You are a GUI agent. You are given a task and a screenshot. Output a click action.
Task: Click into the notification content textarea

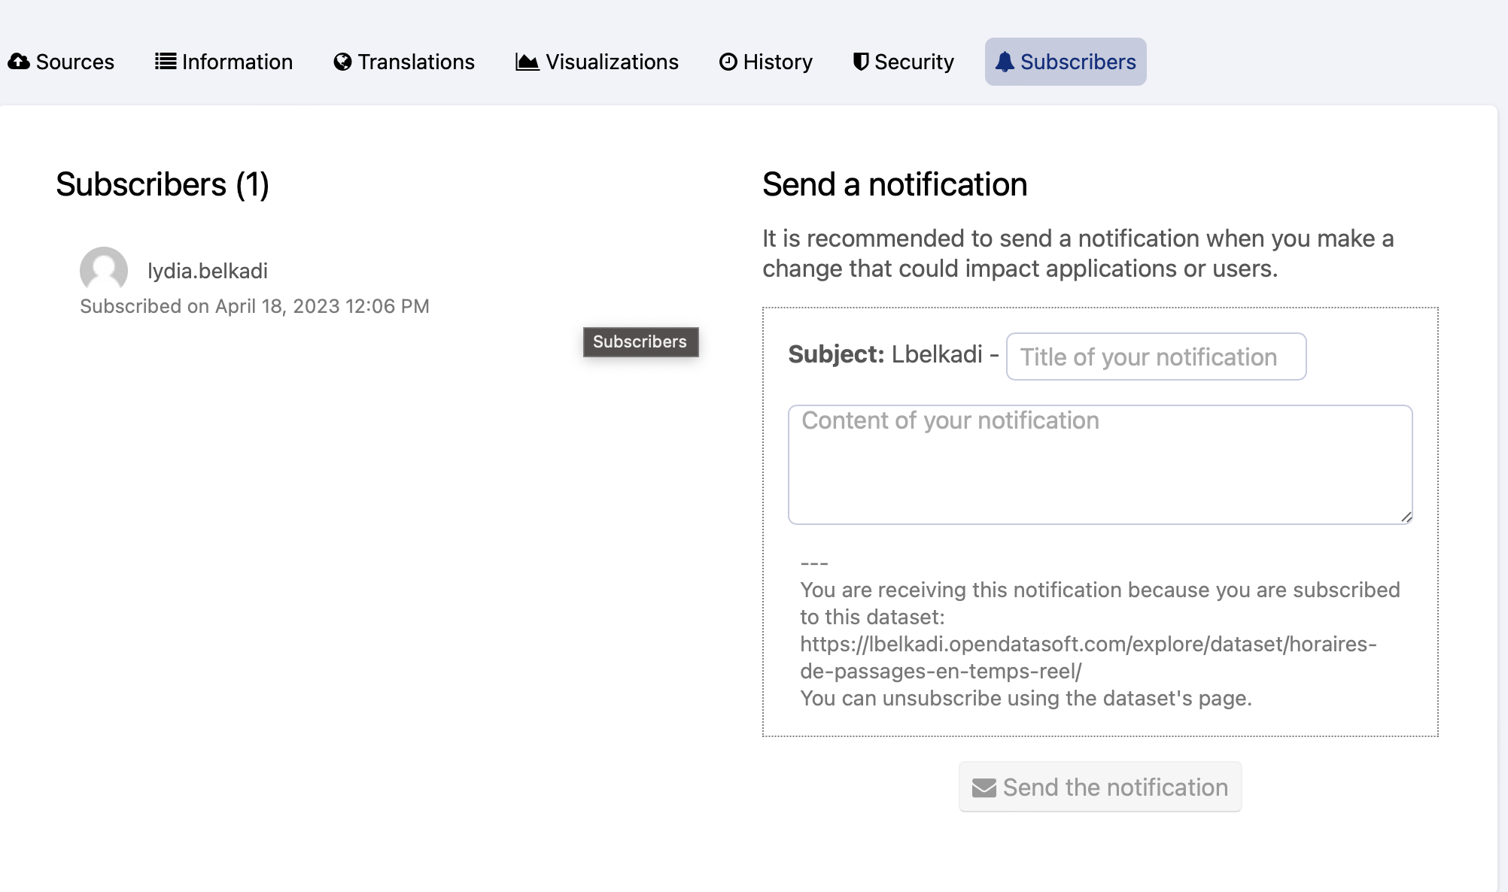(x=1099, y=464)
